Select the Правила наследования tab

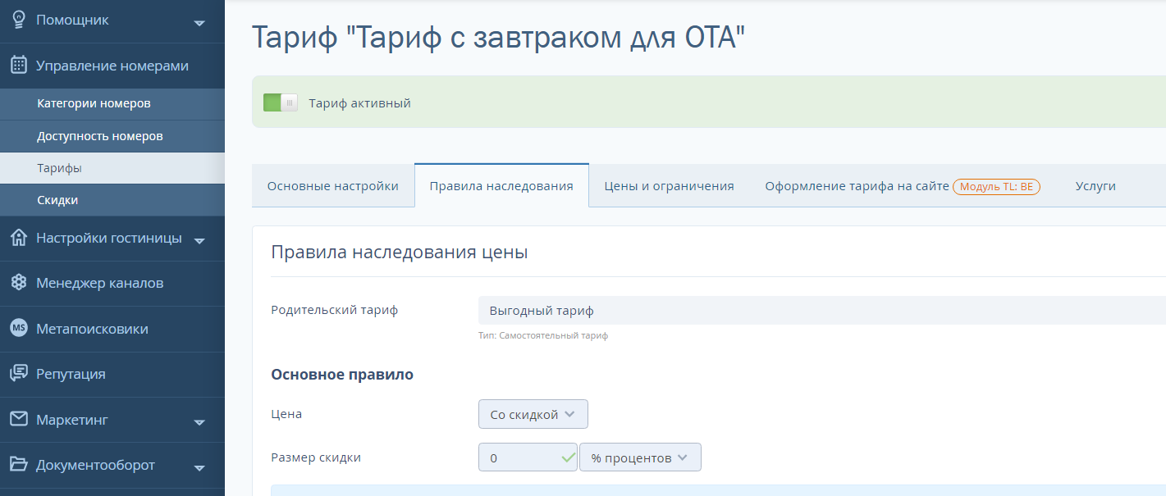501,186
